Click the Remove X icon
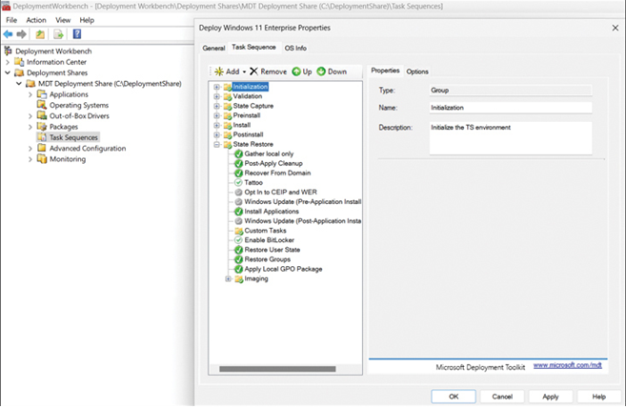 [x=253, y=72]
